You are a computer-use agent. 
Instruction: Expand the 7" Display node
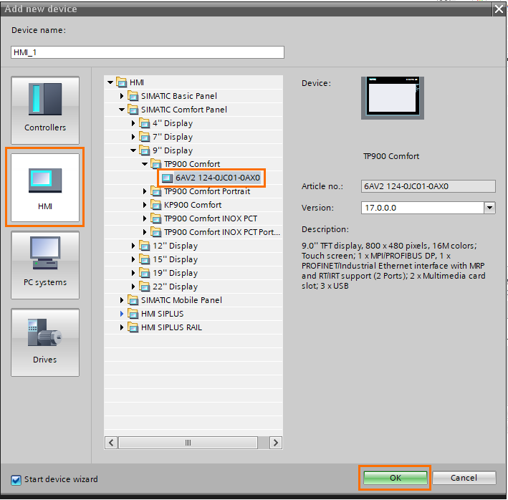tap(133, 137)
